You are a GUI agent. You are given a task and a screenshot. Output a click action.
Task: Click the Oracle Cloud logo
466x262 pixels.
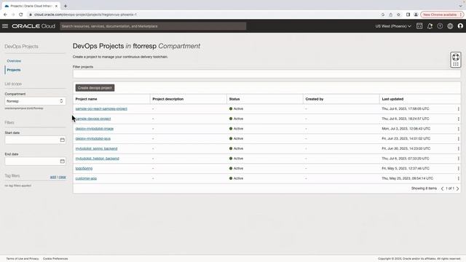tap(33, 26)
